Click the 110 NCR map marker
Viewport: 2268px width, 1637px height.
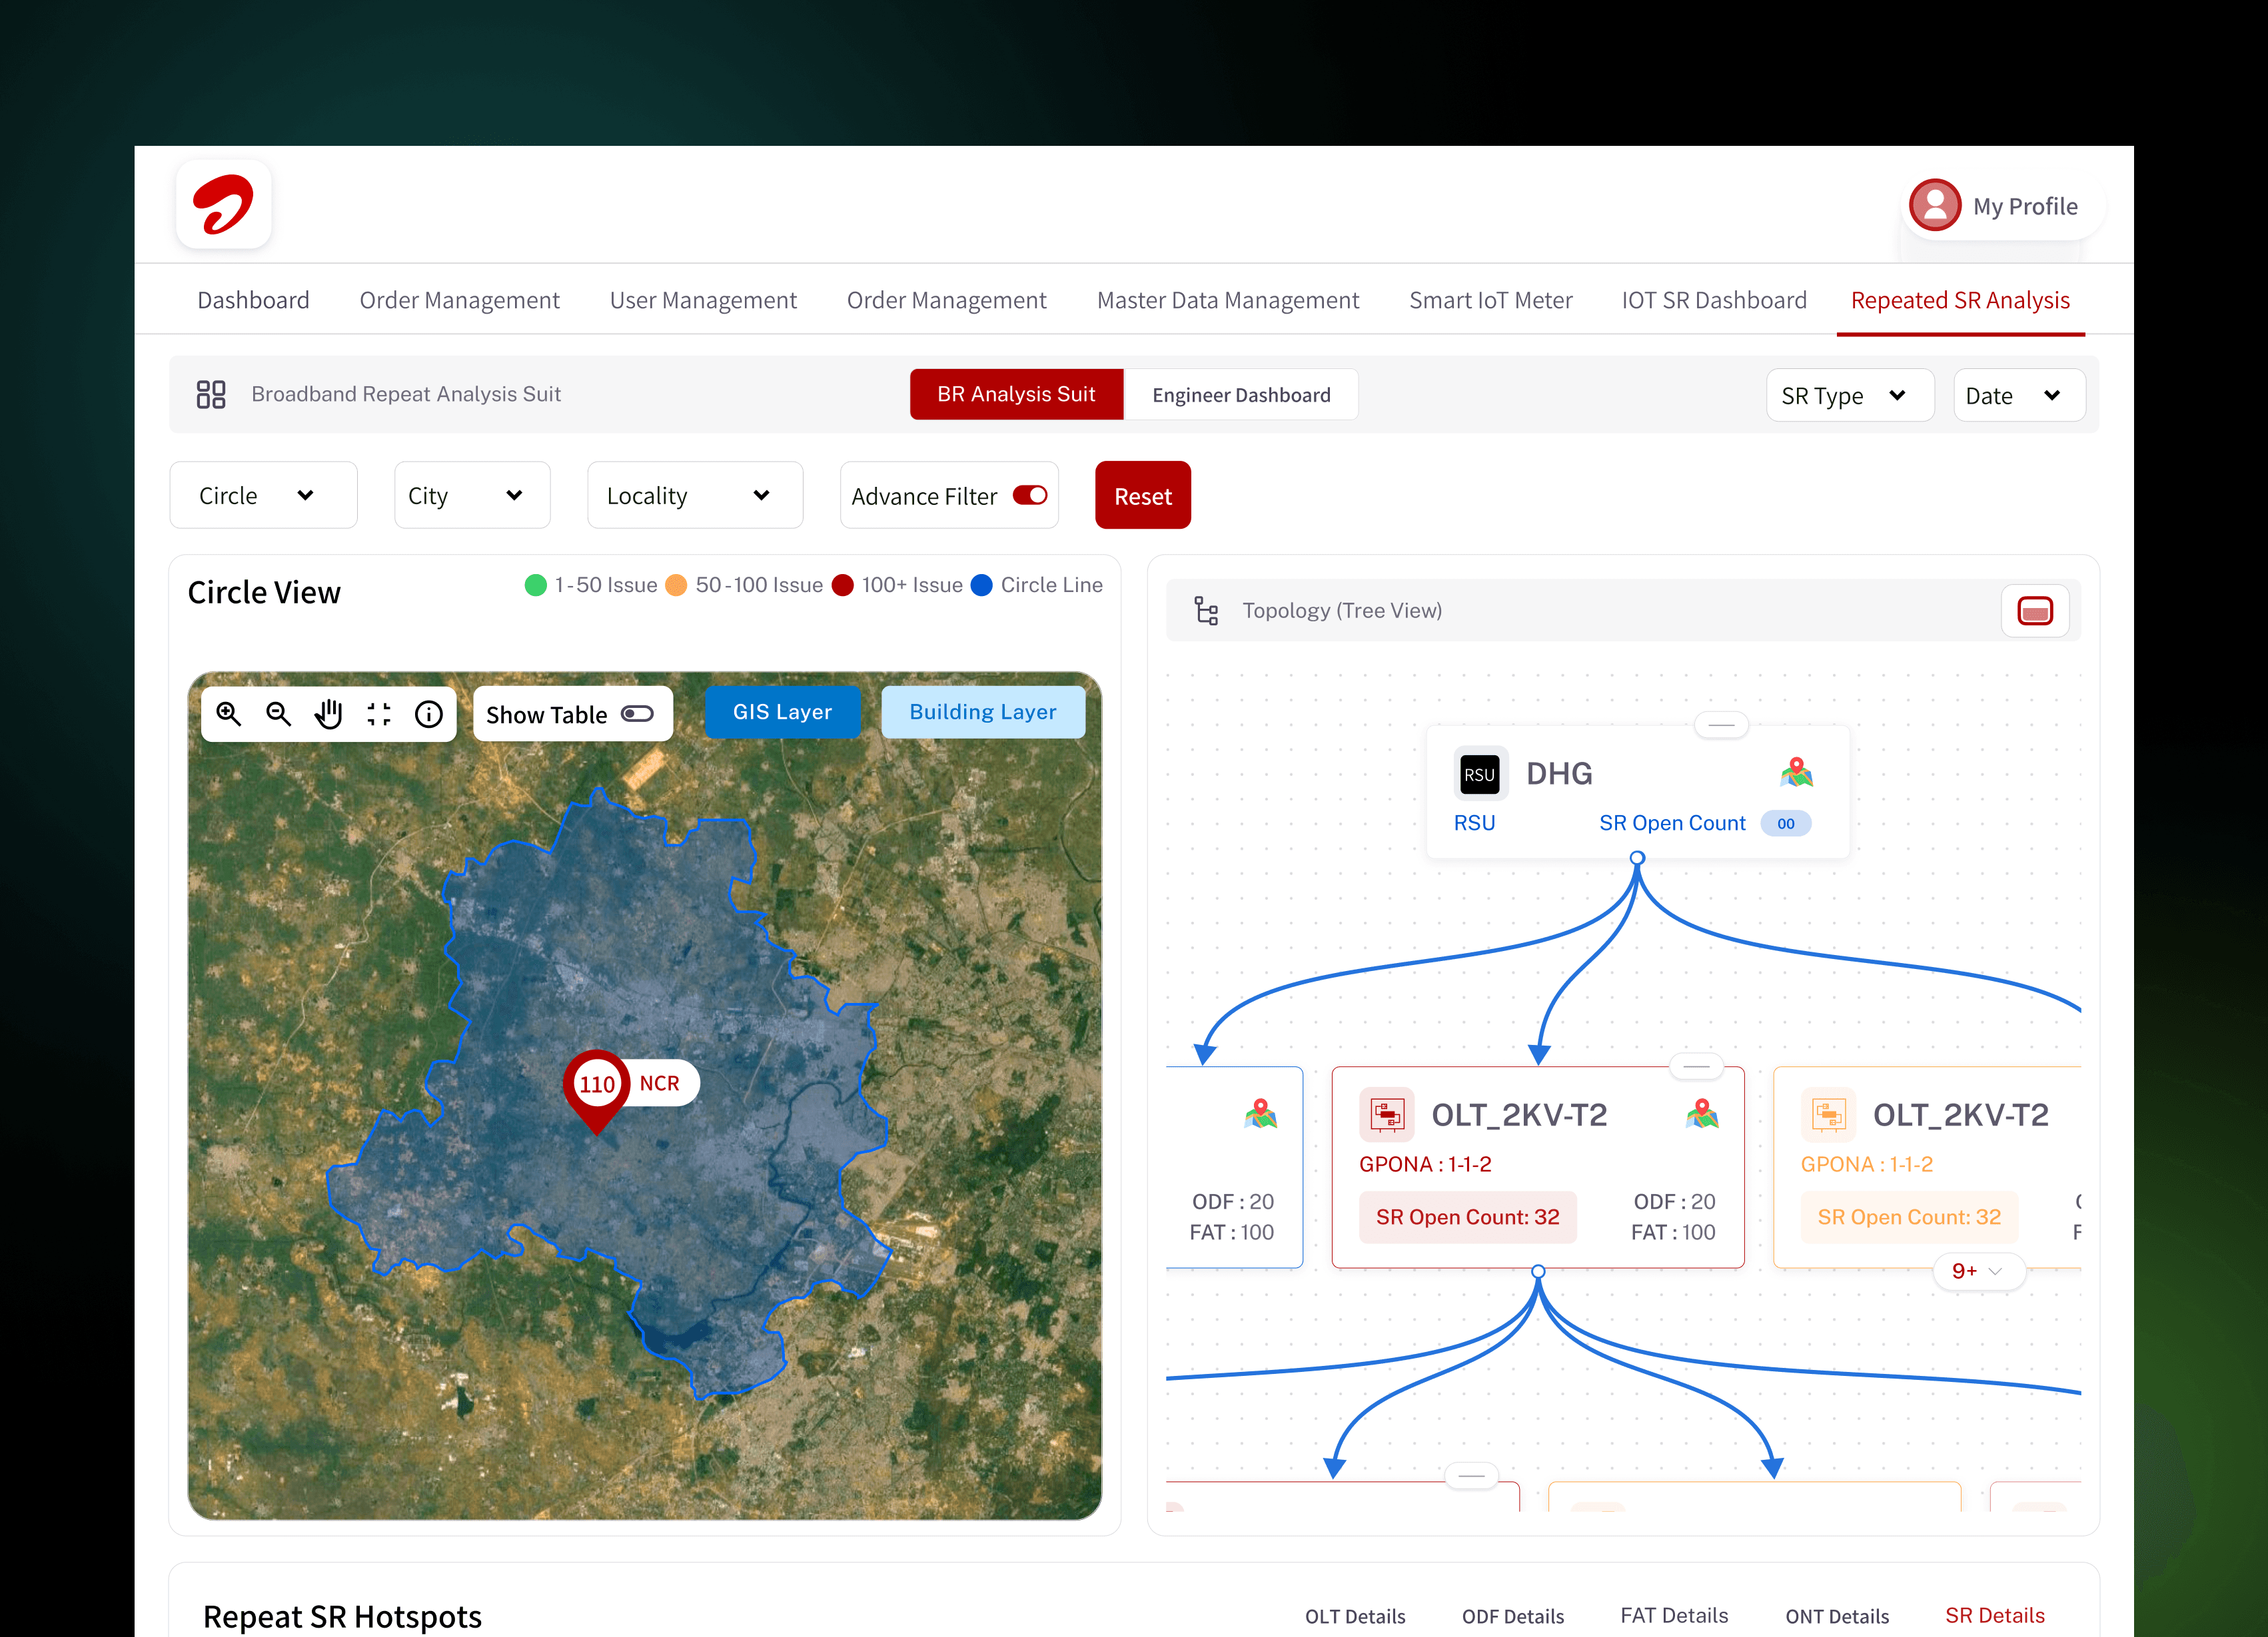click(x=598, y=1086)
